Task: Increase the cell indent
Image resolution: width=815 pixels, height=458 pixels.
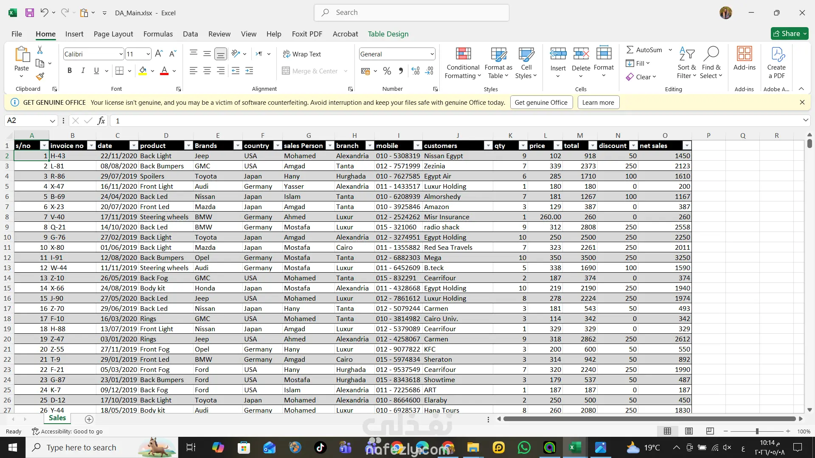Action: click(249, 71)
